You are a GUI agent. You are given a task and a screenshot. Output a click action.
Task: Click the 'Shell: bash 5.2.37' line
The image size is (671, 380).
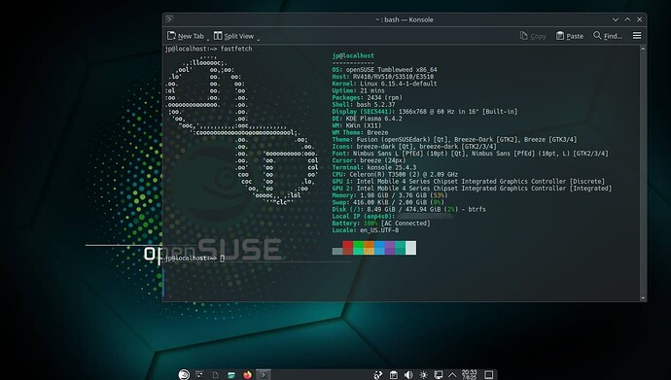point(364,104)
